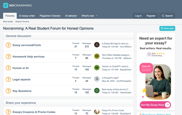Click the teal New posts button
The height and width of the screenshot is (115, 182).
click(x=167, y=28)
